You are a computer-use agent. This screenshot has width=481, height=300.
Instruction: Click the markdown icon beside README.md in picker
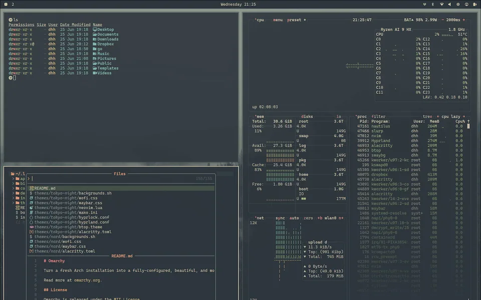tap(31, 188)
